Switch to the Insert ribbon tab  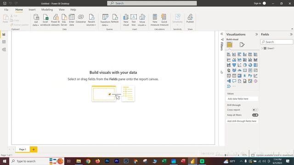pos(32,10)
